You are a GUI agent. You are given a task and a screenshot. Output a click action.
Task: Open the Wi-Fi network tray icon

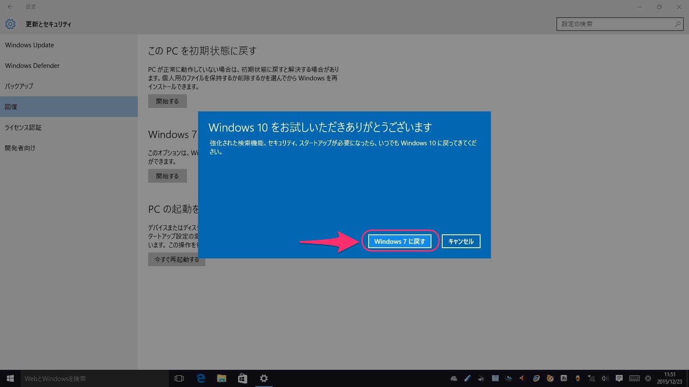592,378
